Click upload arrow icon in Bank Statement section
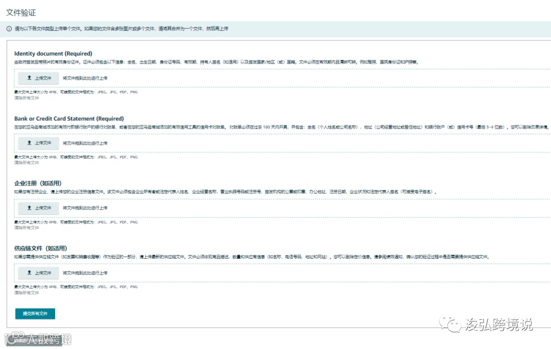 coord(30,143)
